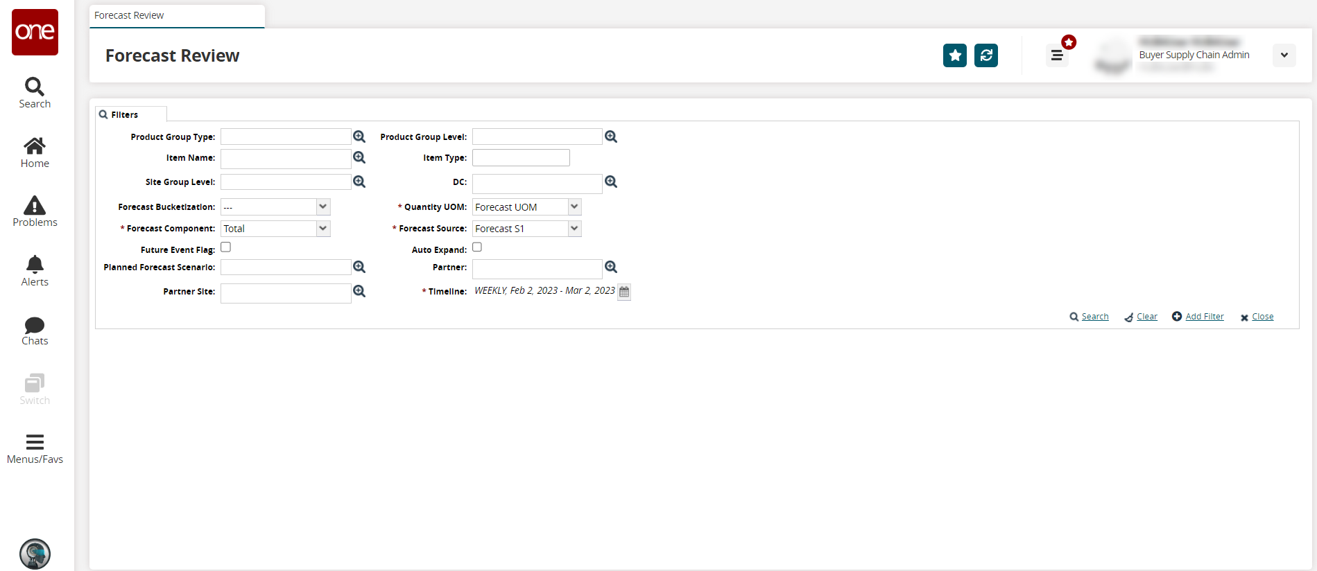Open lookup for Item Name

coord(359,157)
